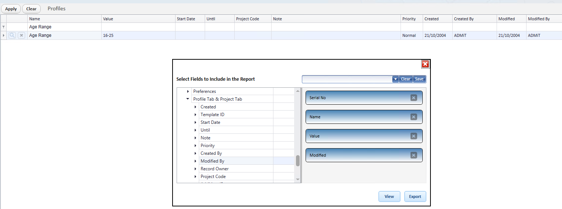Click the filter funnel icon in grid

pyautogui.click(x=4, y=27)
